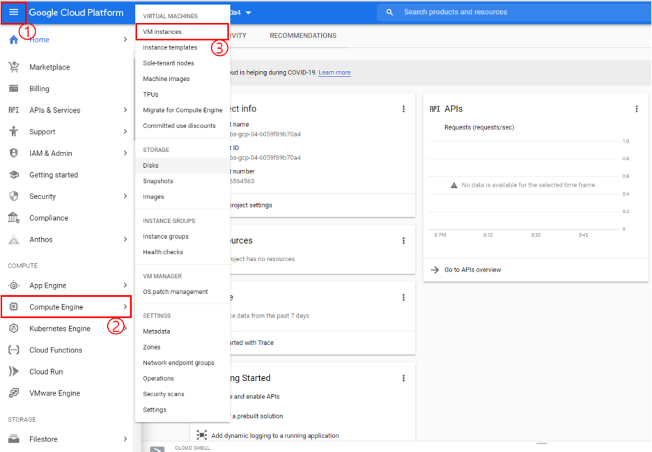The image size is (652, 452).
Task: Click the Cloud Shell terminal icon
Action: [x=157, y=449]
